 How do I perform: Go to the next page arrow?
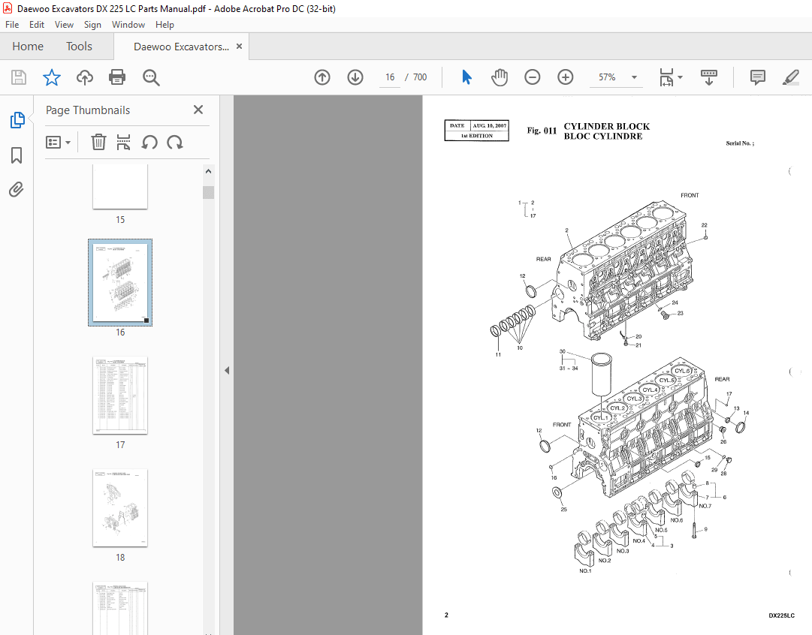355,77
